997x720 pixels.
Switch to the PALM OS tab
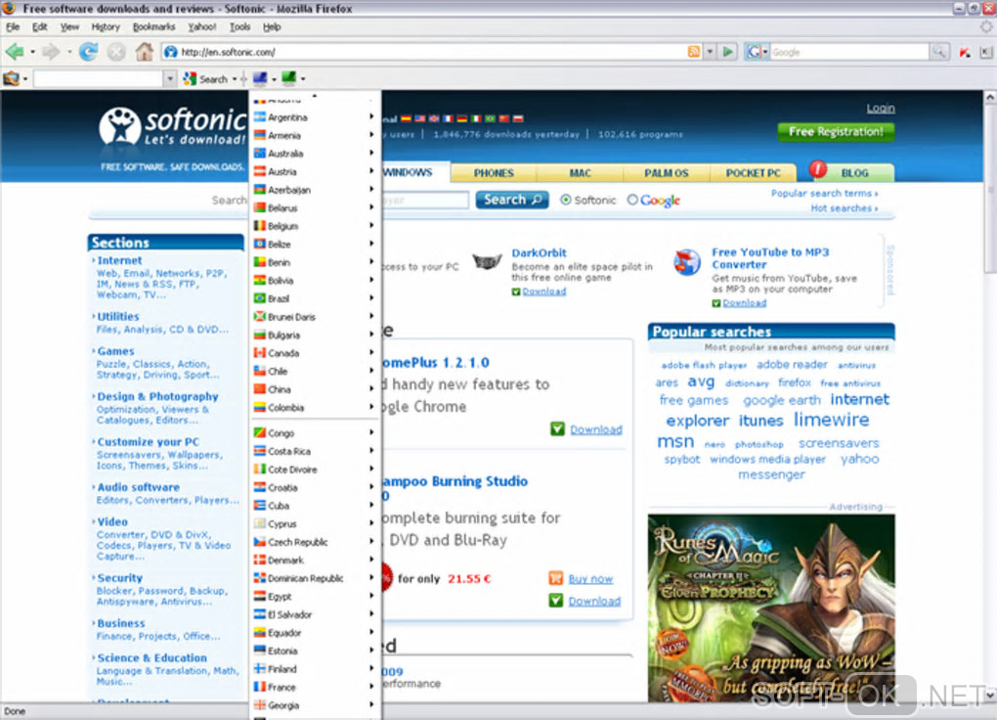tap(666, 173)
